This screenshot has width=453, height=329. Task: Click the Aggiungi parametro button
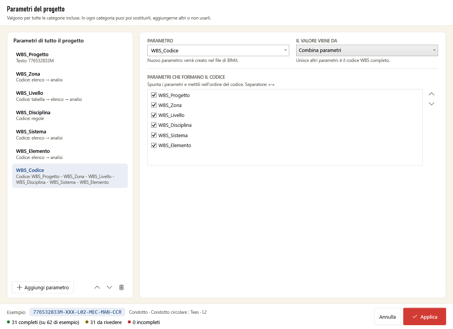43,287
